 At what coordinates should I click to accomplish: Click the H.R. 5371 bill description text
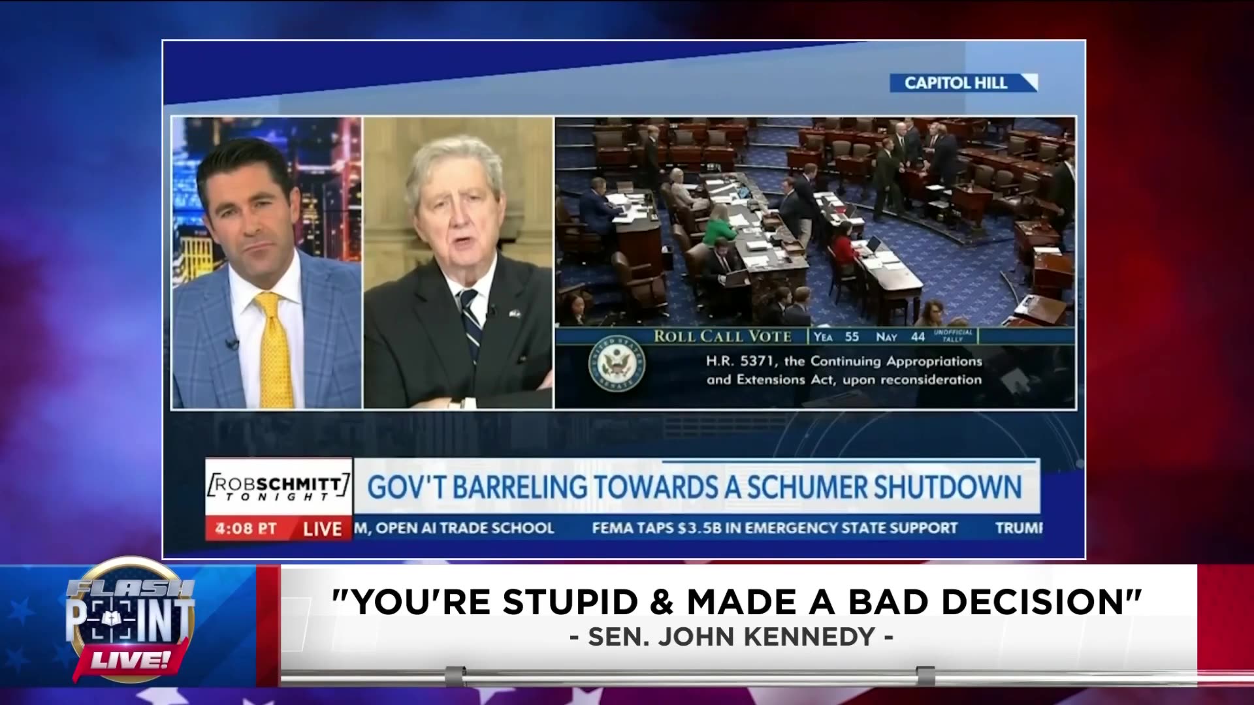[844, 370]
